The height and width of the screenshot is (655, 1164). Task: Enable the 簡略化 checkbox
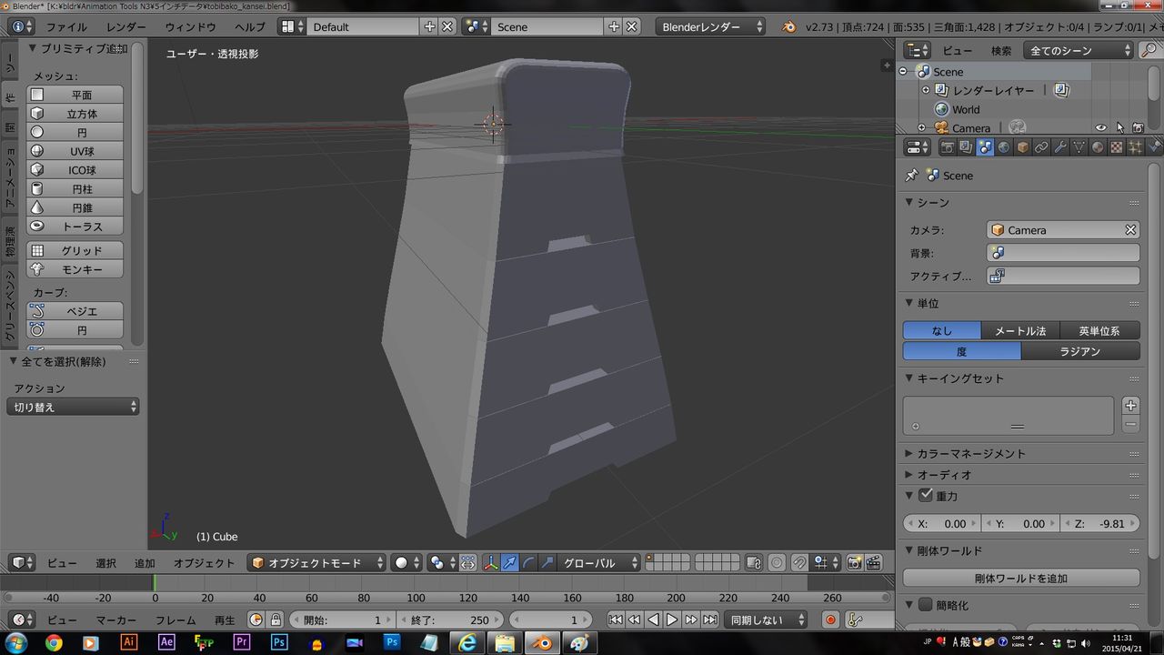926,605
